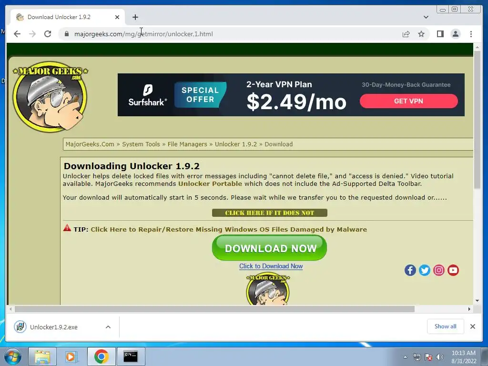488x366 pixels.
Task: Open the volume speaker tray icon
Action: pyautogui.click(x=440, y=357)
